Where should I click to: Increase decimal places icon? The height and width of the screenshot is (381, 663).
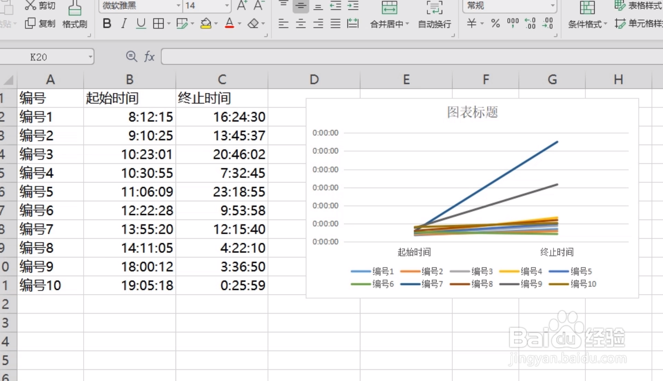click(530, 24)
